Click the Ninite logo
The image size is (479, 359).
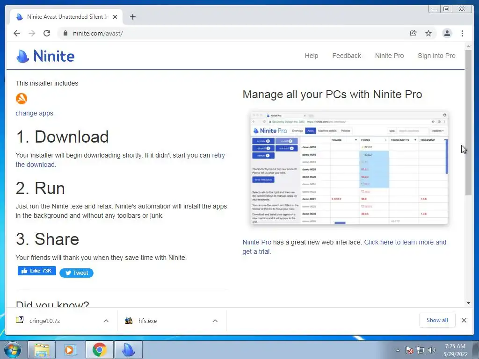(45, 56)
